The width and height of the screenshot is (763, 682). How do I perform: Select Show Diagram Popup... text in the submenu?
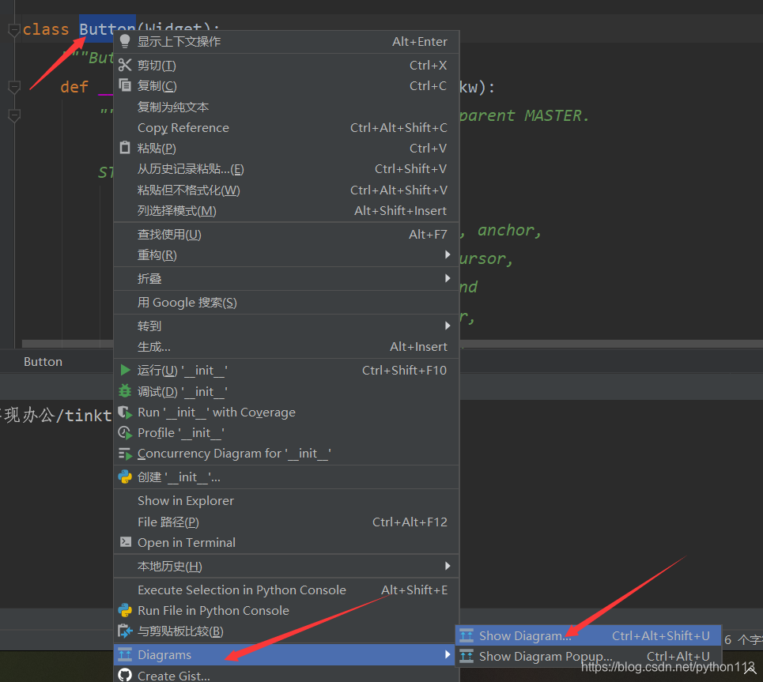click(546, 656)
